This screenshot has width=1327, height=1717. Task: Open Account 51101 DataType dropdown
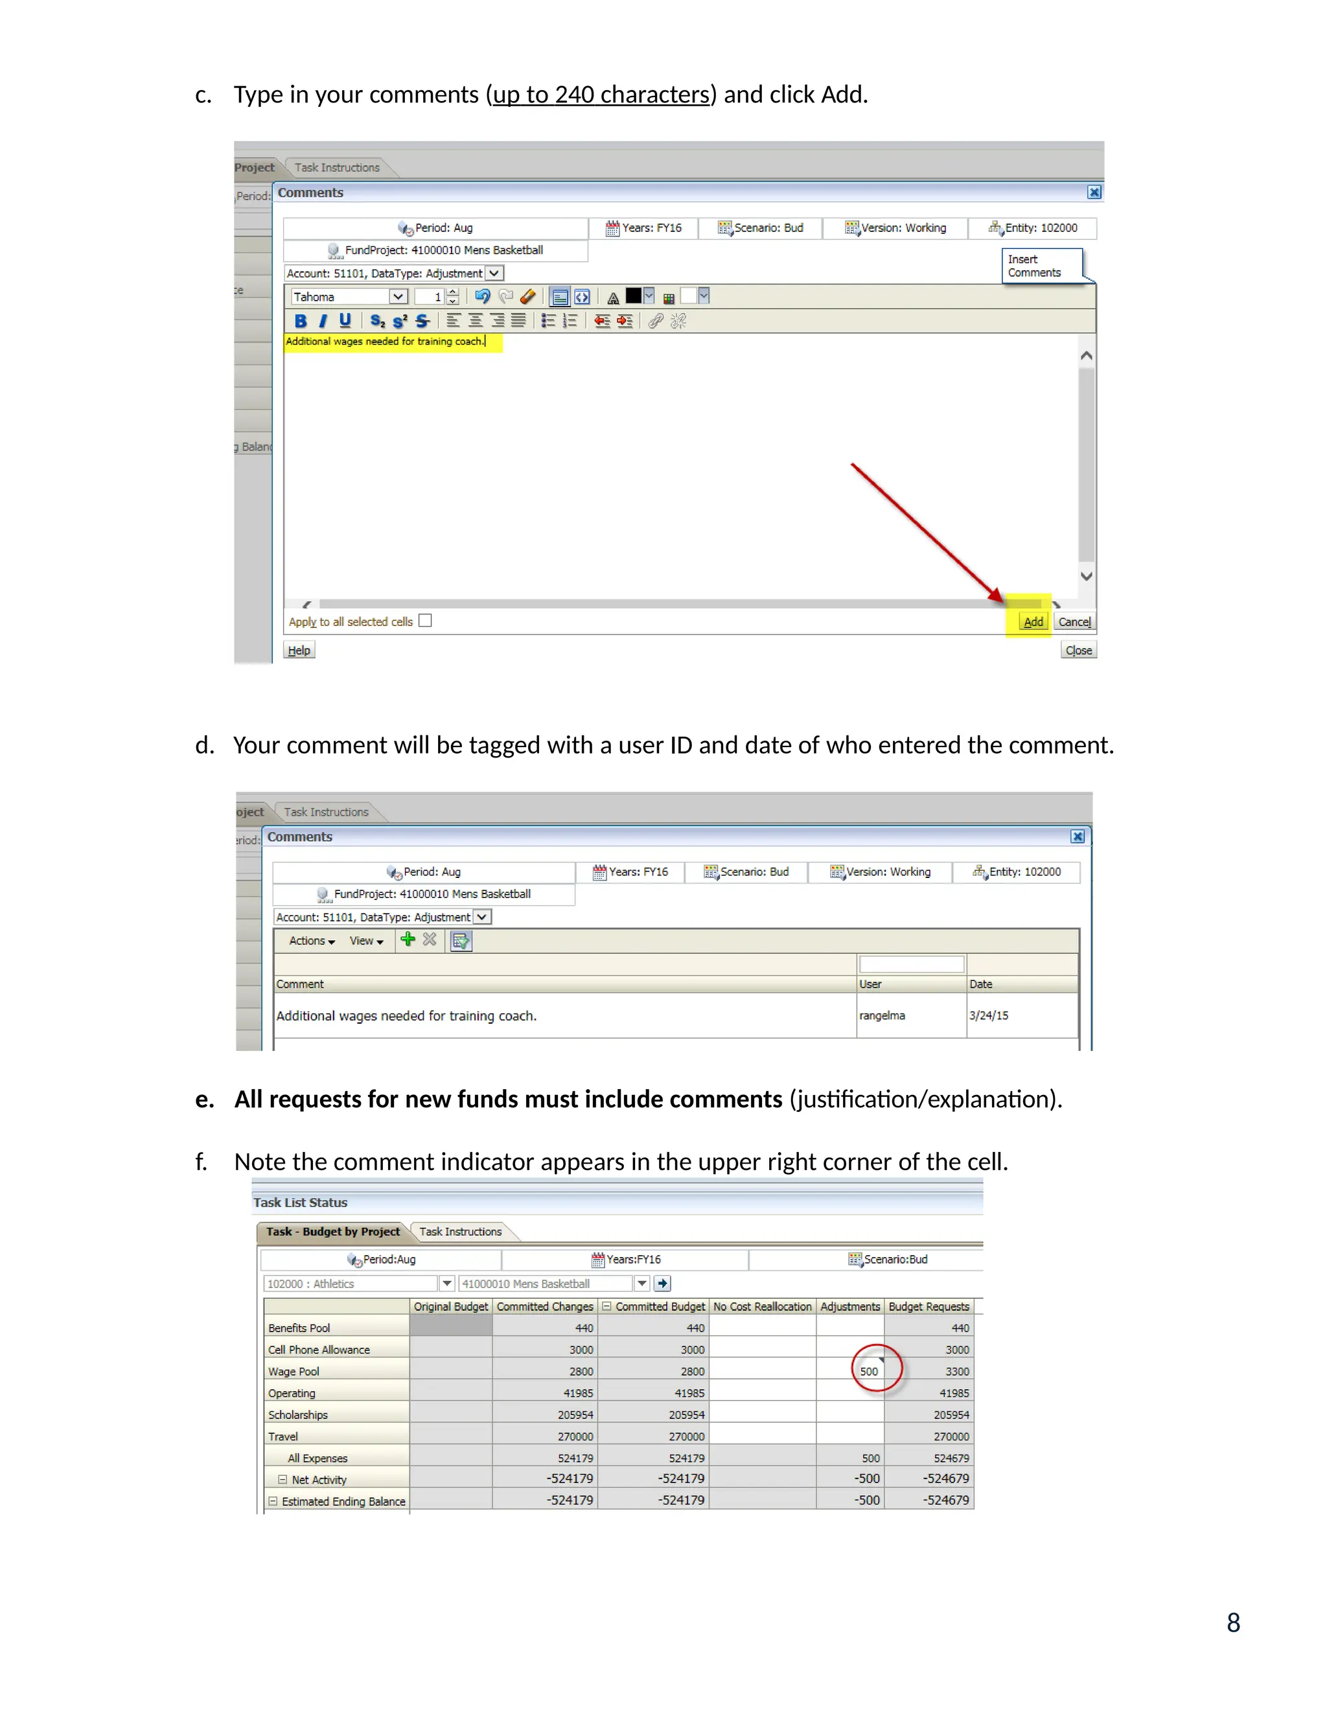click(494, 273)
